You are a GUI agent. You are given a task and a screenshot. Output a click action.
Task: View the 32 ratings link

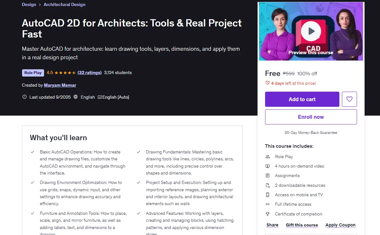pos(89,72)
